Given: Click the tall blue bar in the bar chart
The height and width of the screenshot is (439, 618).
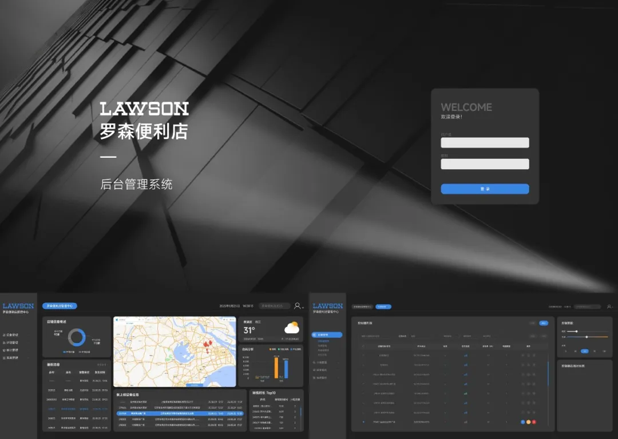Looking at the screenshot, I should coord(286,369).
